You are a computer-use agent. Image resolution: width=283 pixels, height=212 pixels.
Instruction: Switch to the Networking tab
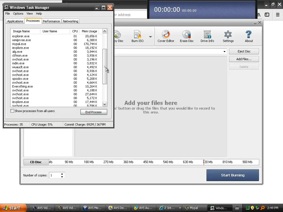pyautogui.click(x=70, y=21)
